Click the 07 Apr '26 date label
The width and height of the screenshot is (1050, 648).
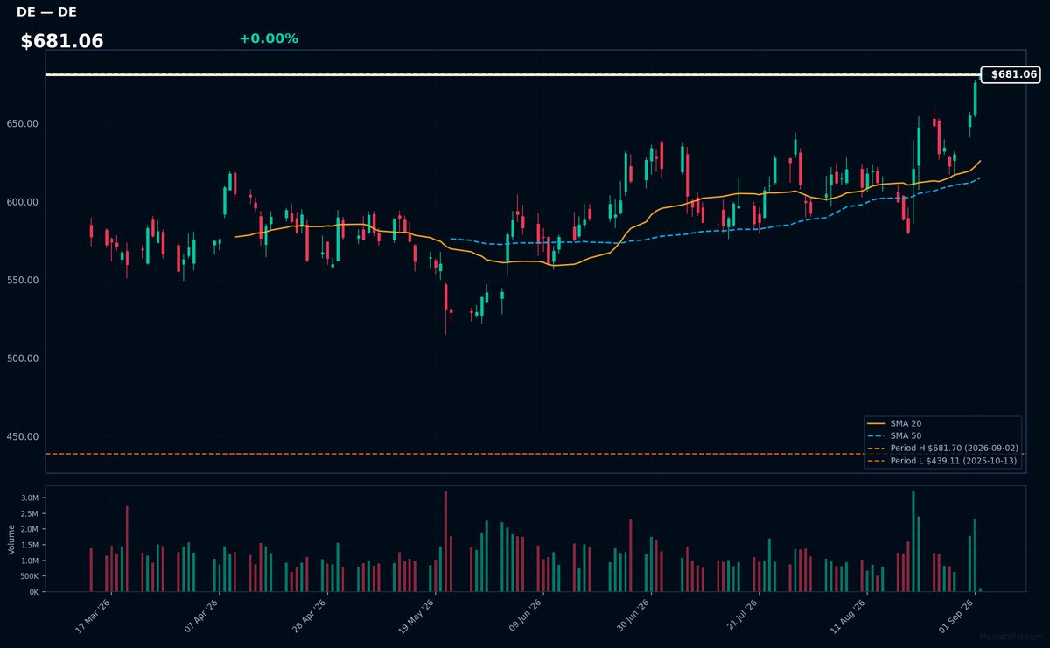click(202, 617)
